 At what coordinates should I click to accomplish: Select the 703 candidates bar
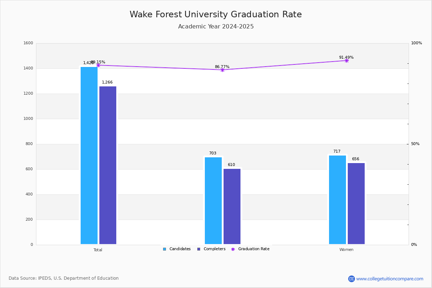tap(213, 201)
